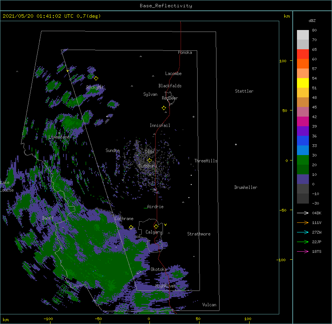Click the Didsbury label
The width and height of the screenshot is (332, 324).
[x=148, y=166]
